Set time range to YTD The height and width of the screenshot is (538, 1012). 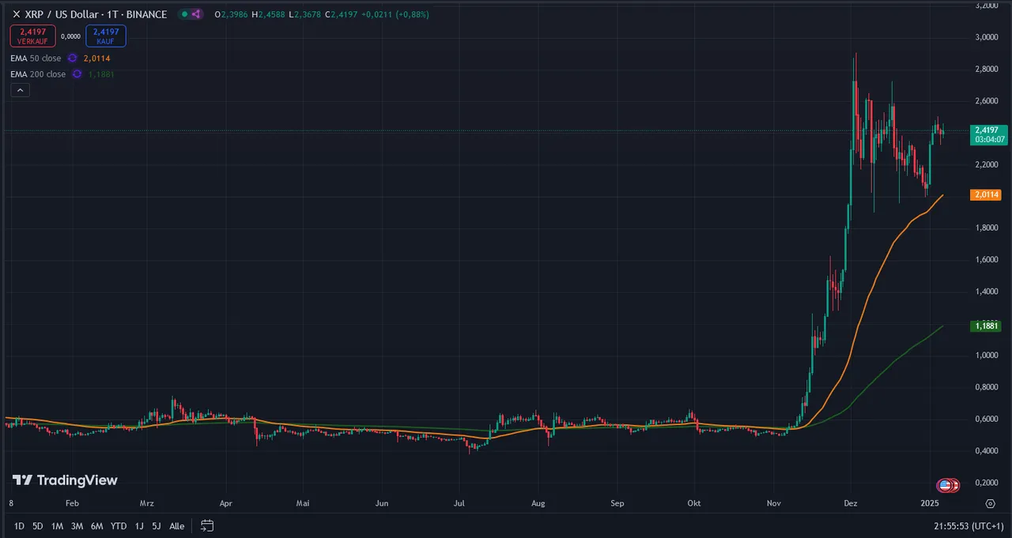click(119, 526)
